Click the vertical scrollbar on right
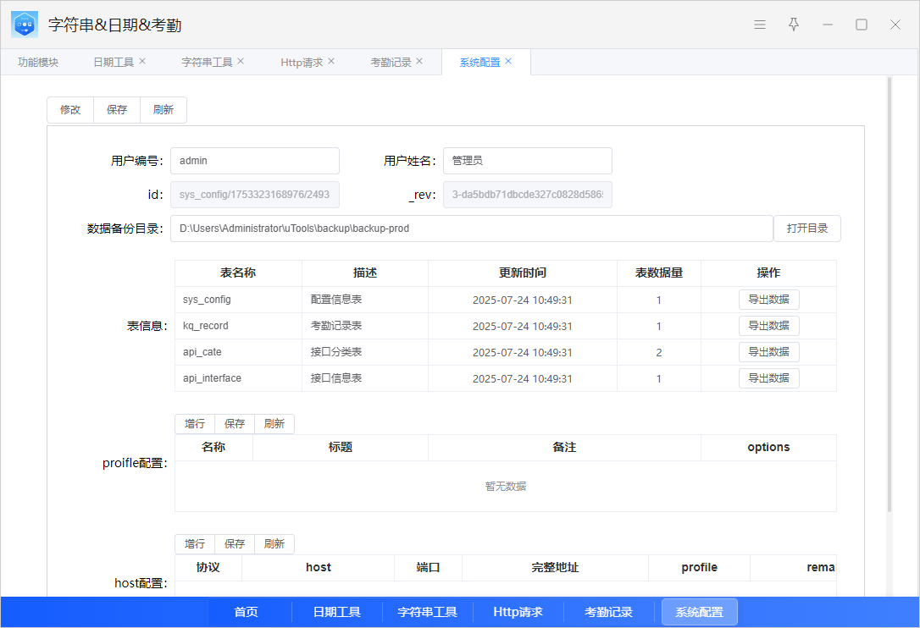This screenshot has width=920, height=628. coord(890,295)
